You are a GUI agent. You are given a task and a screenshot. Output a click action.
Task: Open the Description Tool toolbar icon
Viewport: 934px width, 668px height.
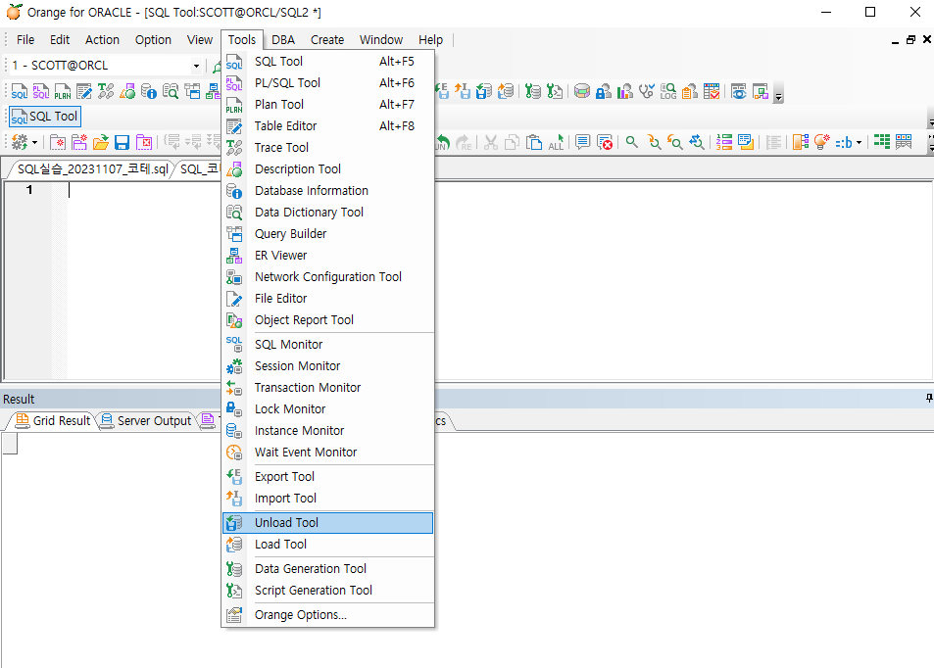tap(126, 92)
